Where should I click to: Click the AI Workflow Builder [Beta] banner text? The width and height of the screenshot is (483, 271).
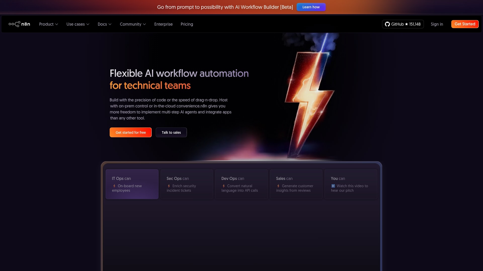coord(264,7)
